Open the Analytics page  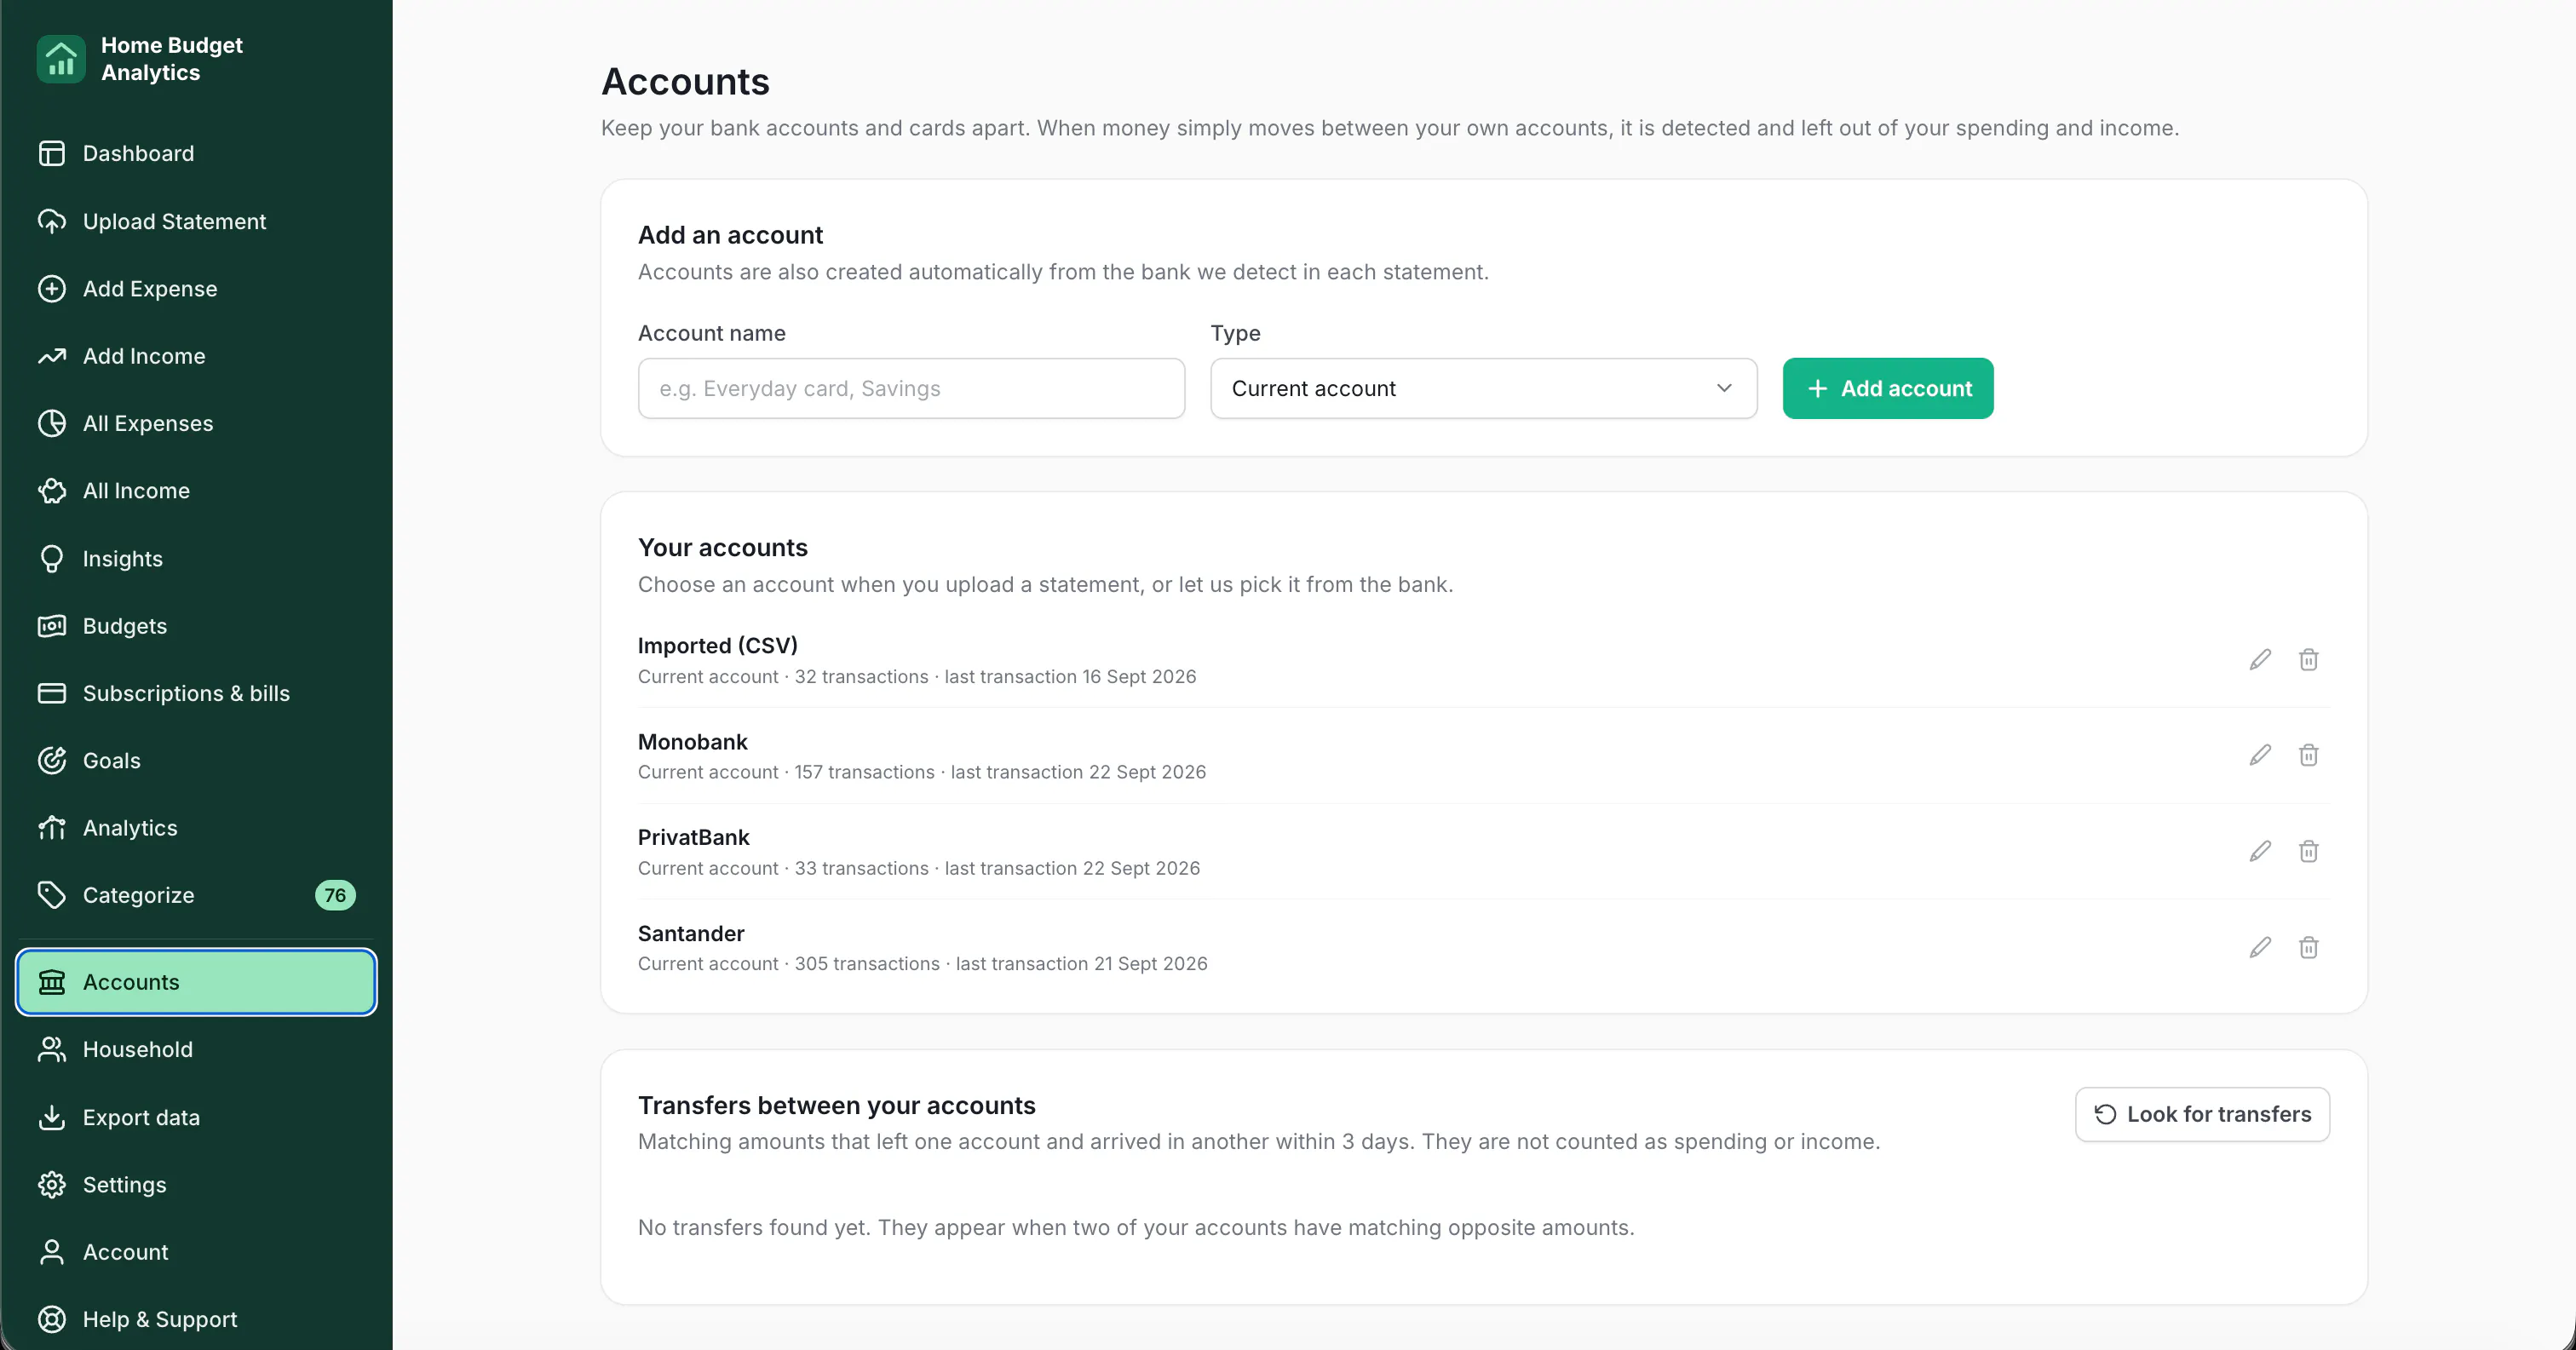tap(196, 827)
